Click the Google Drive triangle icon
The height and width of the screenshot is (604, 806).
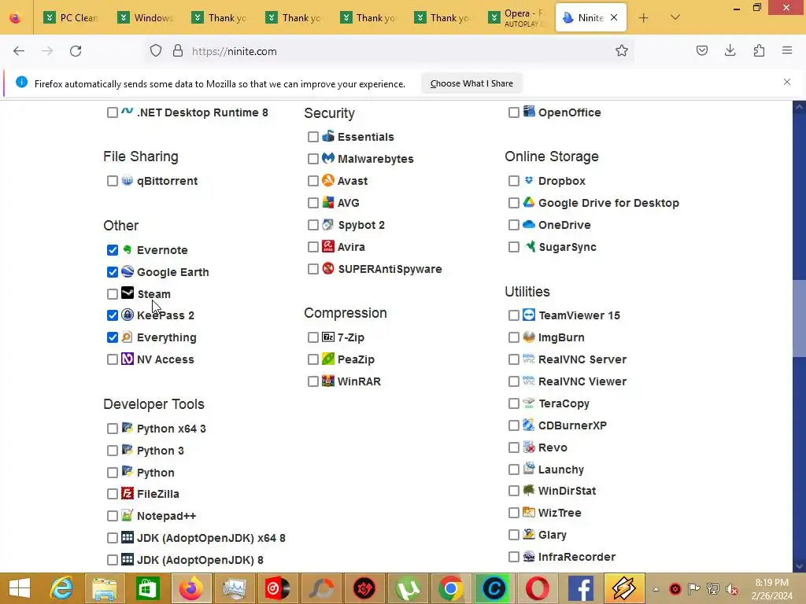528,202
